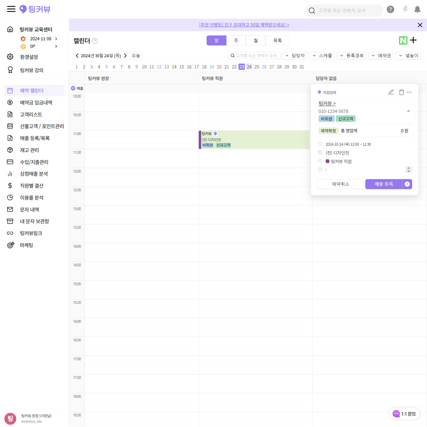427x427 pixels.
Task: Click the 상점매출 분석 chart icon
Action: point(10,174)
